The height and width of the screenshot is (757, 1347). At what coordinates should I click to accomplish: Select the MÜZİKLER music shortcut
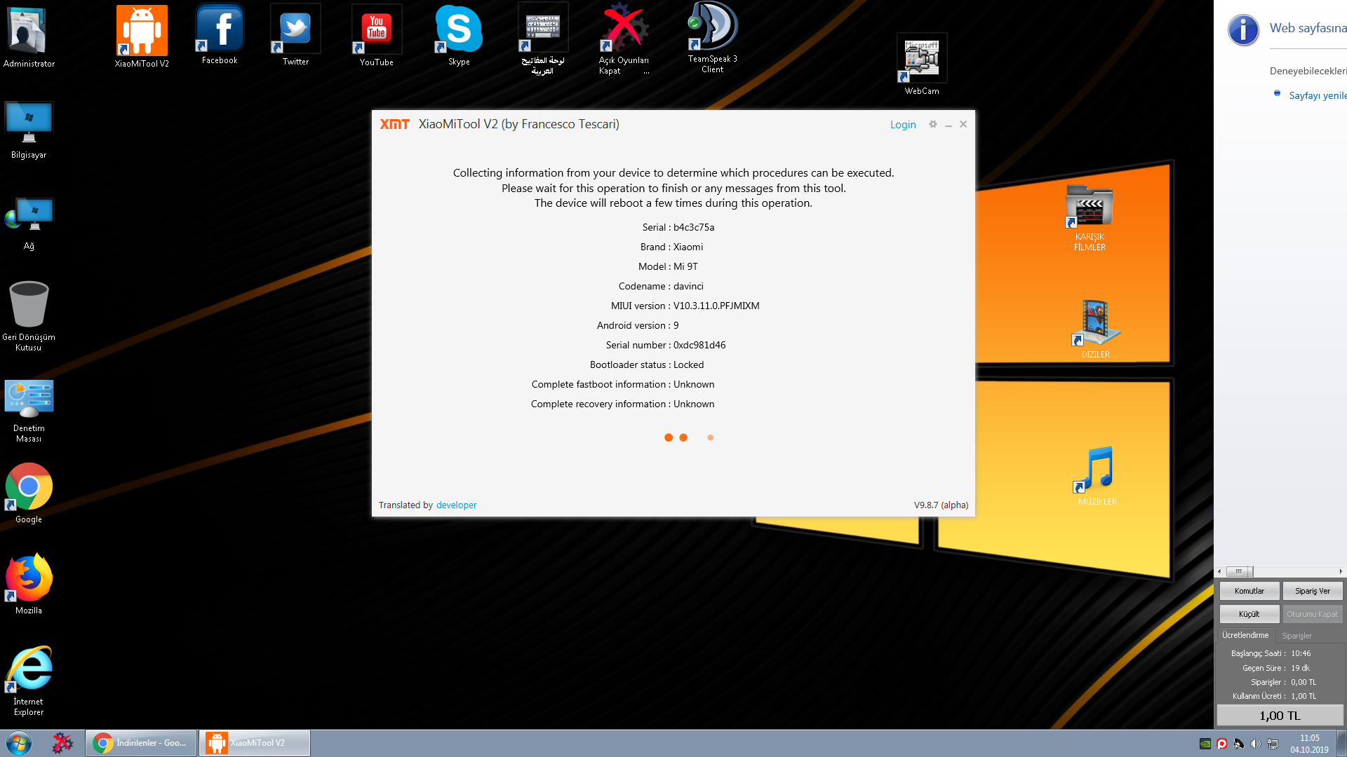1097,476
